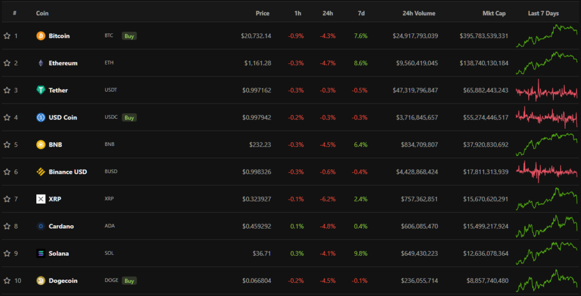Open the XRP coin name link

point(55,199)
